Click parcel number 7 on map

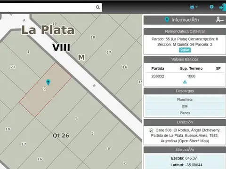124,163
